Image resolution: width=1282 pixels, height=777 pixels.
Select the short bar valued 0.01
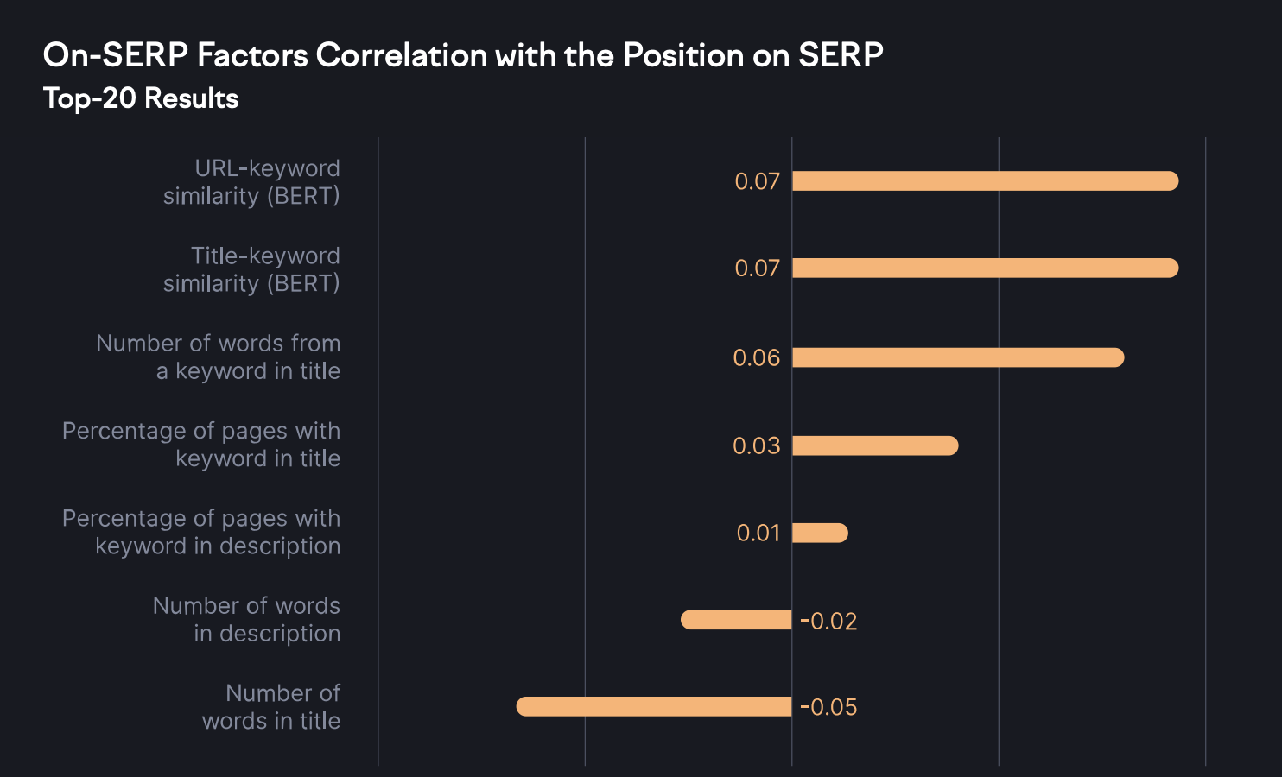pyautogui.click(x=820, y=533)
